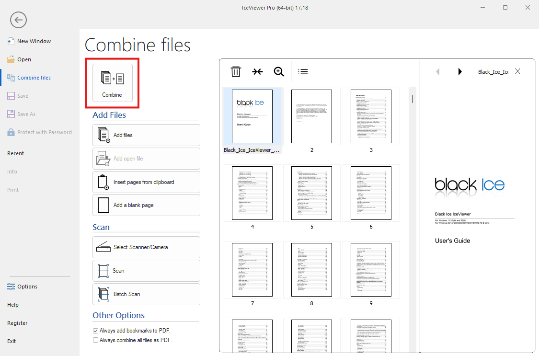Click the Combine documents button

click(112, 83)
